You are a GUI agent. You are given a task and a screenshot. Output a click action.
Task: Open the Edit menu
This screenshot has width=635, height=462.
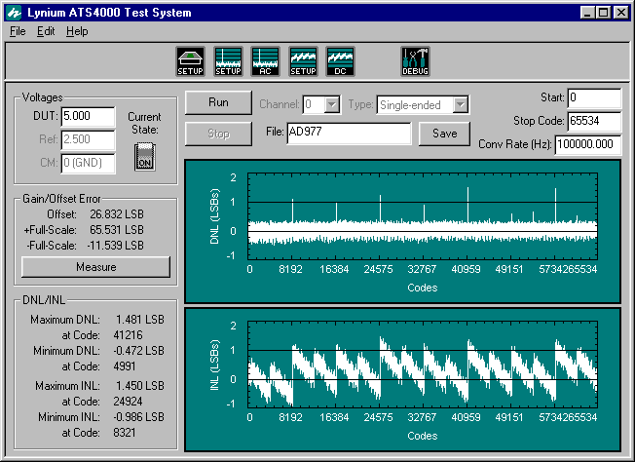(x=46, y=31)
